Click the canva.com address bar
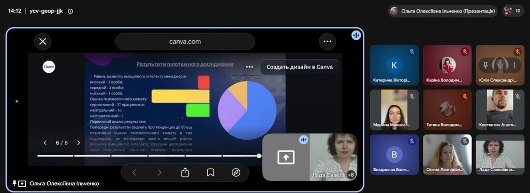This screenshot has width=530, height=193. (185, 42)
